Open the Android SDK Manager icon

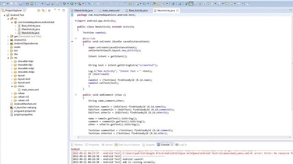point(27,4)
